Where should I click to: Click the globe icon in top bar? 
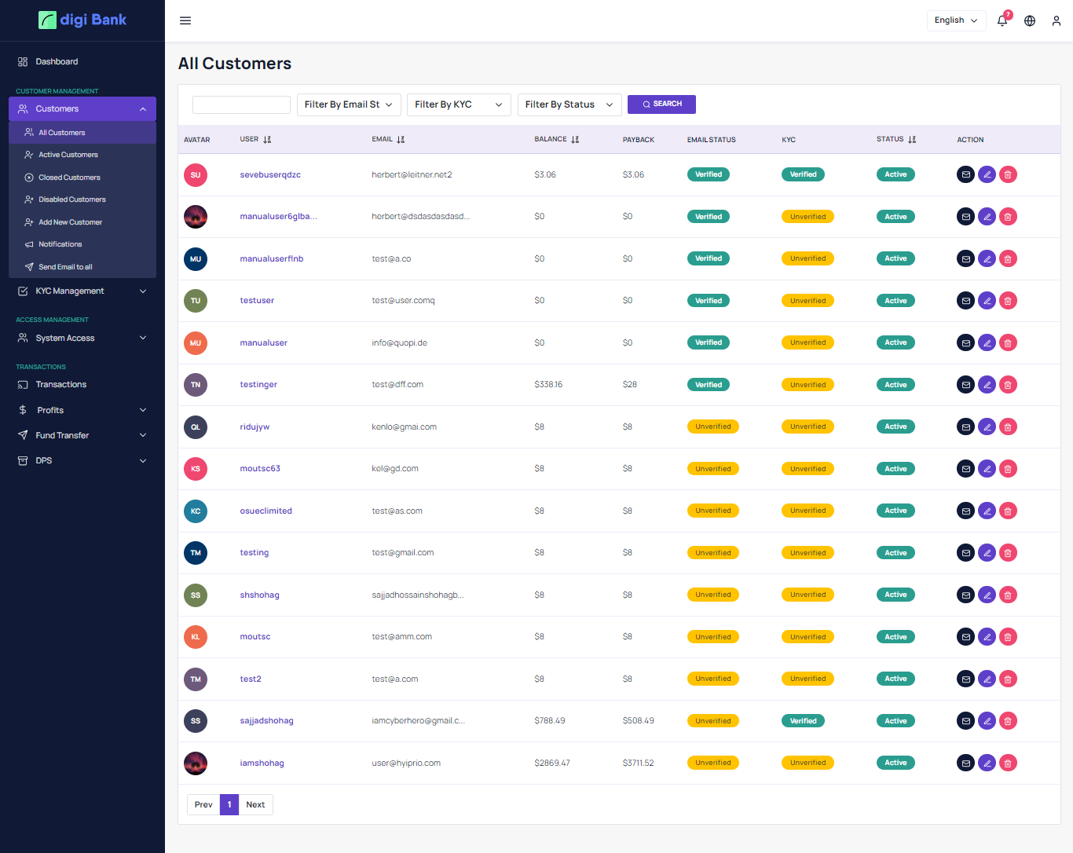1030,20
